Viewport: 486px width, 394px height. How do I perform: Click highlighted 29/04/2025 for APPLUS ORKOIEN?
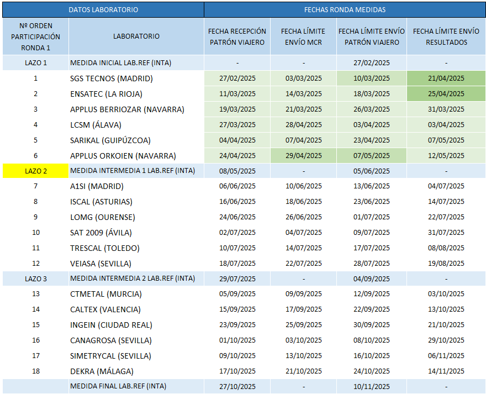(303, 156)
